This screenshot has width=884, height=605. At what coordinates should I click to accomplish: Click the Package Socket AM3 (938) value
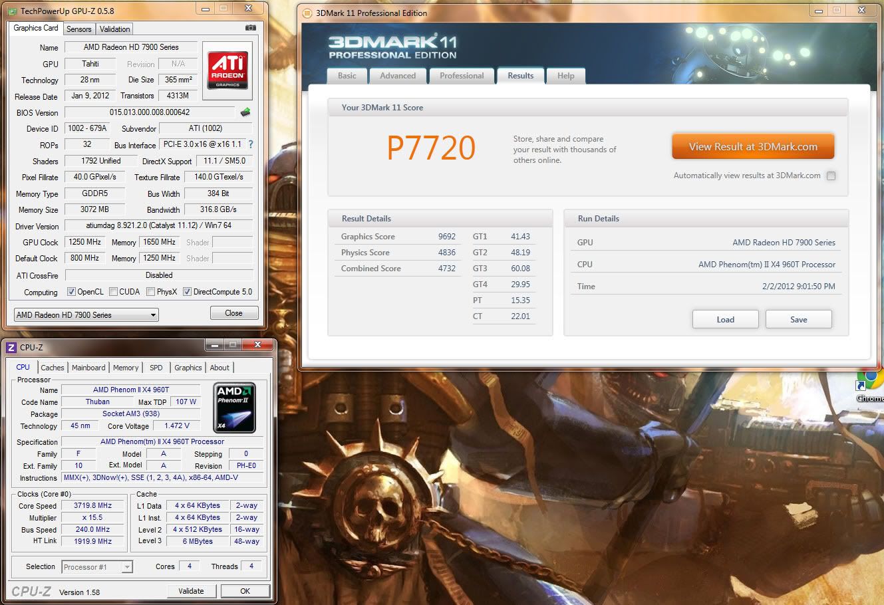pos(130,414)
